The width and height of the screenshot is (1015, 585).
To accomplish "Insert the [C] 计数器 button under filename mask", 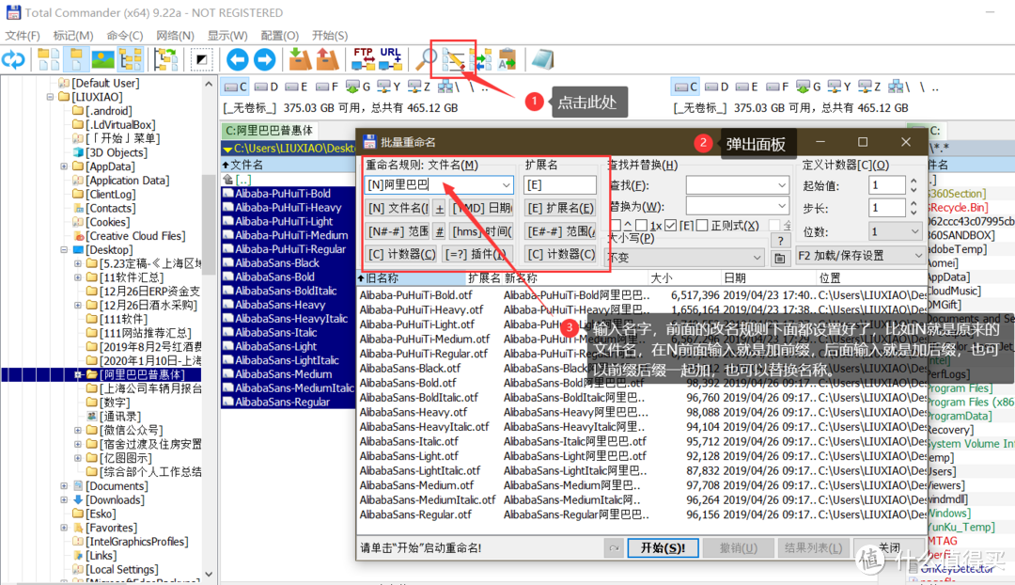I will pos(401,255).
